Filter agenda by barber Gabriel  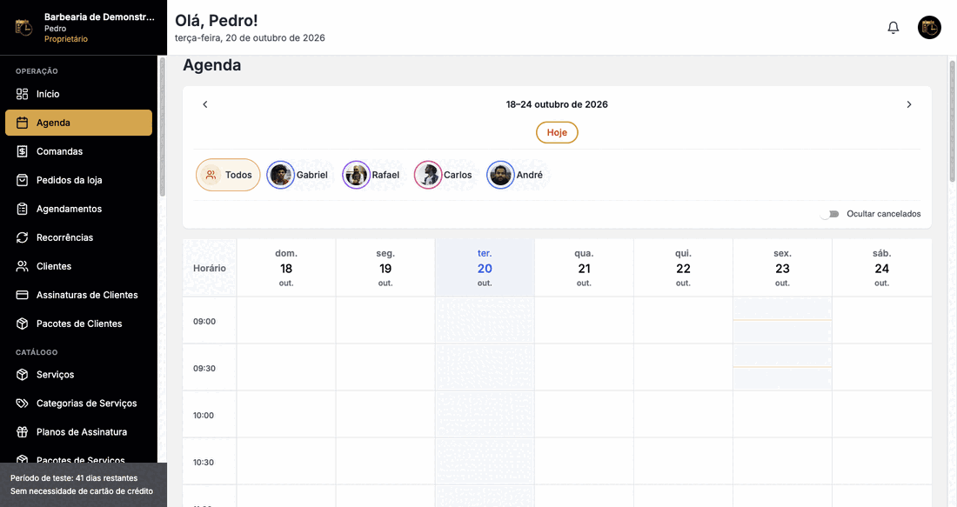tap(298, 175)
